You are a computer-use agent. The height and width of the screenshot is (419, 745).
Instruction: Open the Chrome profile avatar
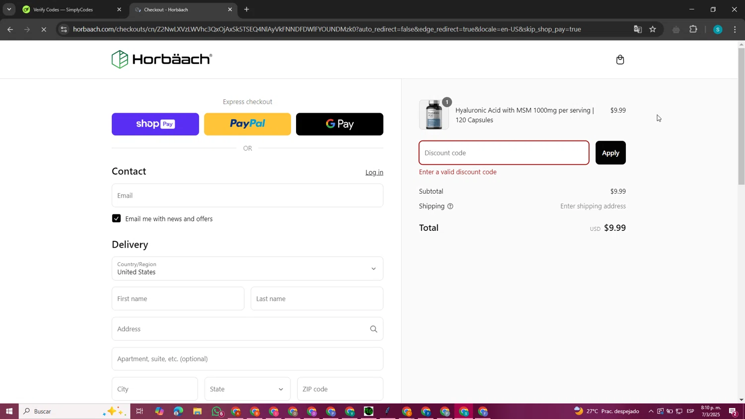pyautogui.click(x=717, y=29)
